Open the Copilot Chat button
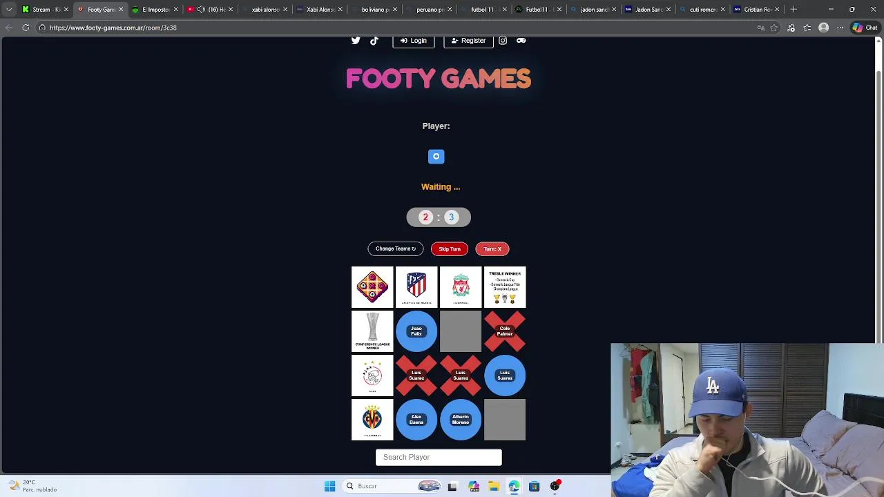 click(865, 28)
